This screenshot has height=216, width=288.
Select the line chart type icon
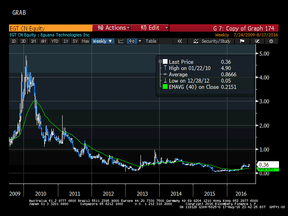[121, 41]
